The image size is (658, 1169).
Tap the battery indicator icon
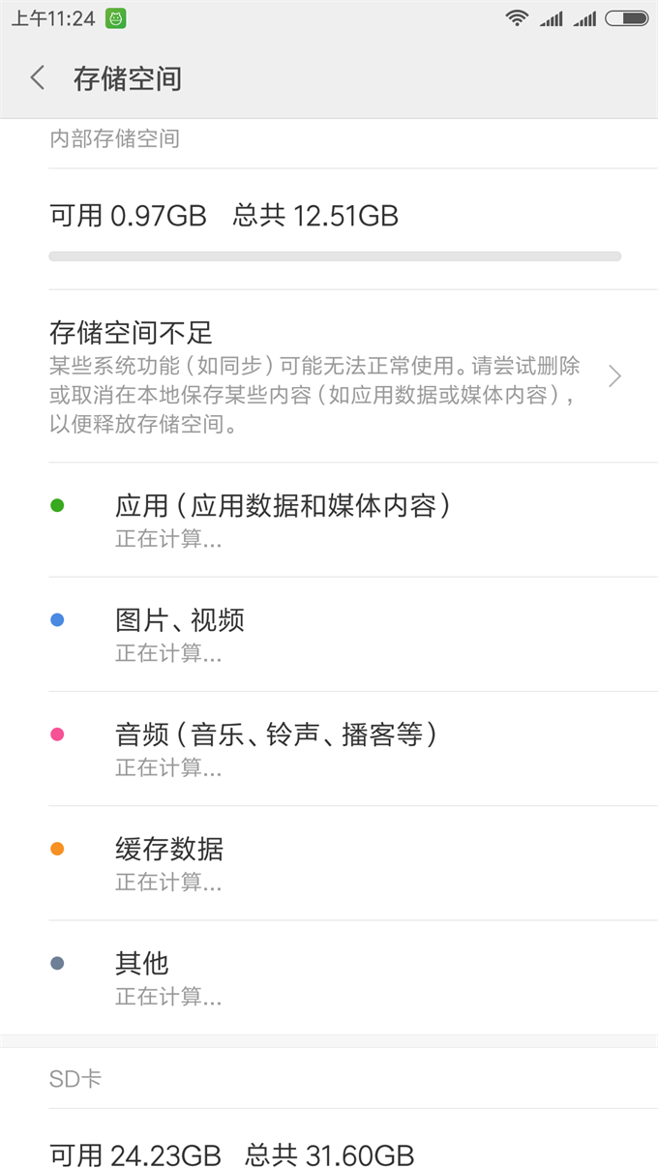click(627, 18)
